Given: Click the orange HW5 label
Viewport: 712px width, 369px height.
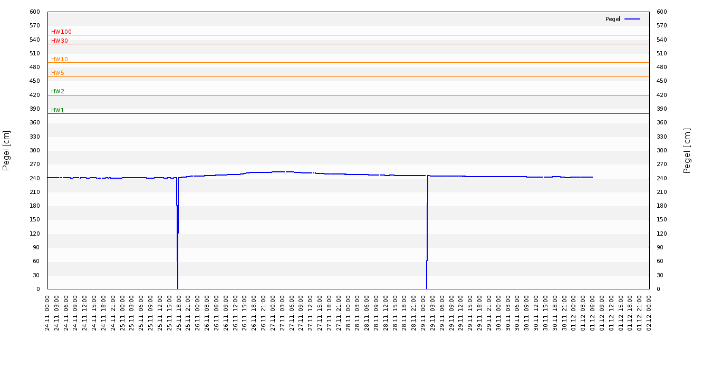Looking at the screenshot, I should coord(57,73).
